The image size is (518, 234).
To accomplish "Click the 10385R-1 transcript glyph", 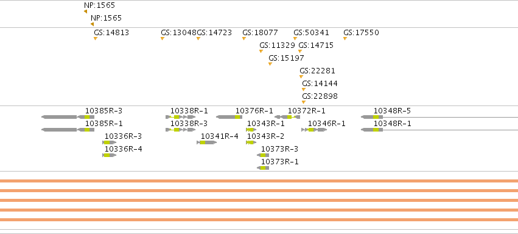I will (68, 130).
